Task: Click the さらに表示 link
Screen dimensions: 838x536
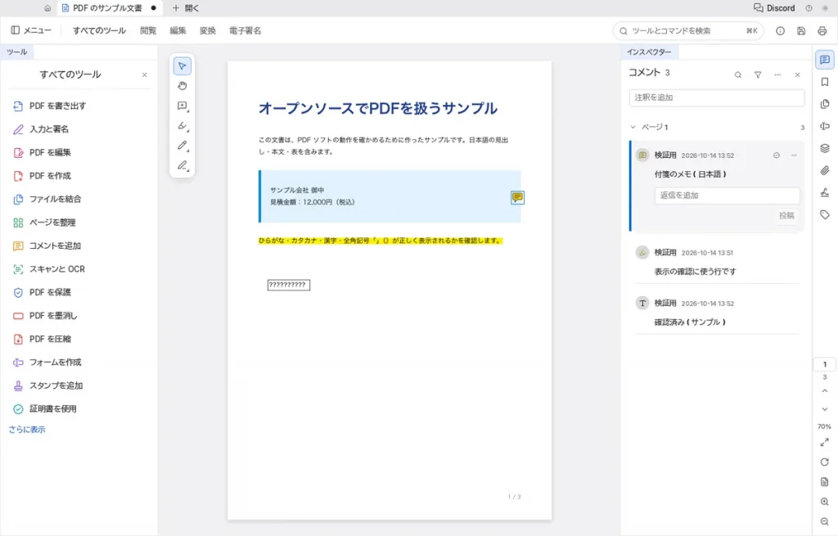Action: point(27,430)
